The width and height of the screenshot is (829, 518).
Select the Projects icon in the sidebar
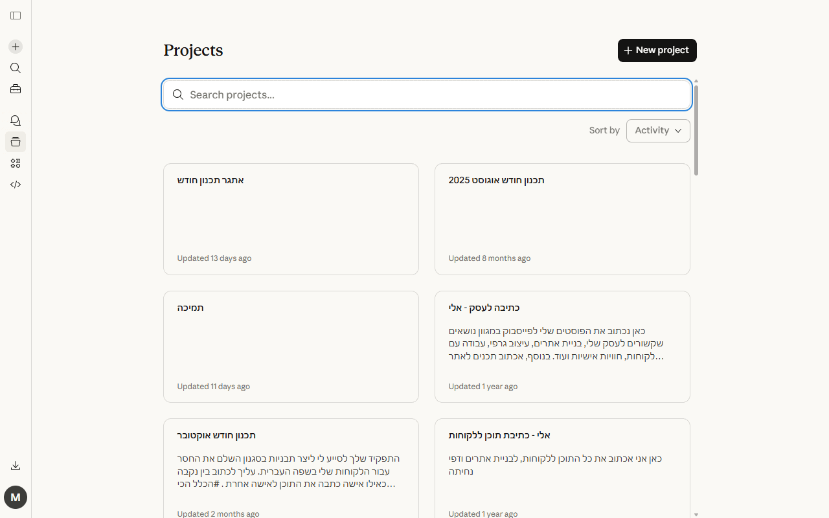click(x=16, y=142)
